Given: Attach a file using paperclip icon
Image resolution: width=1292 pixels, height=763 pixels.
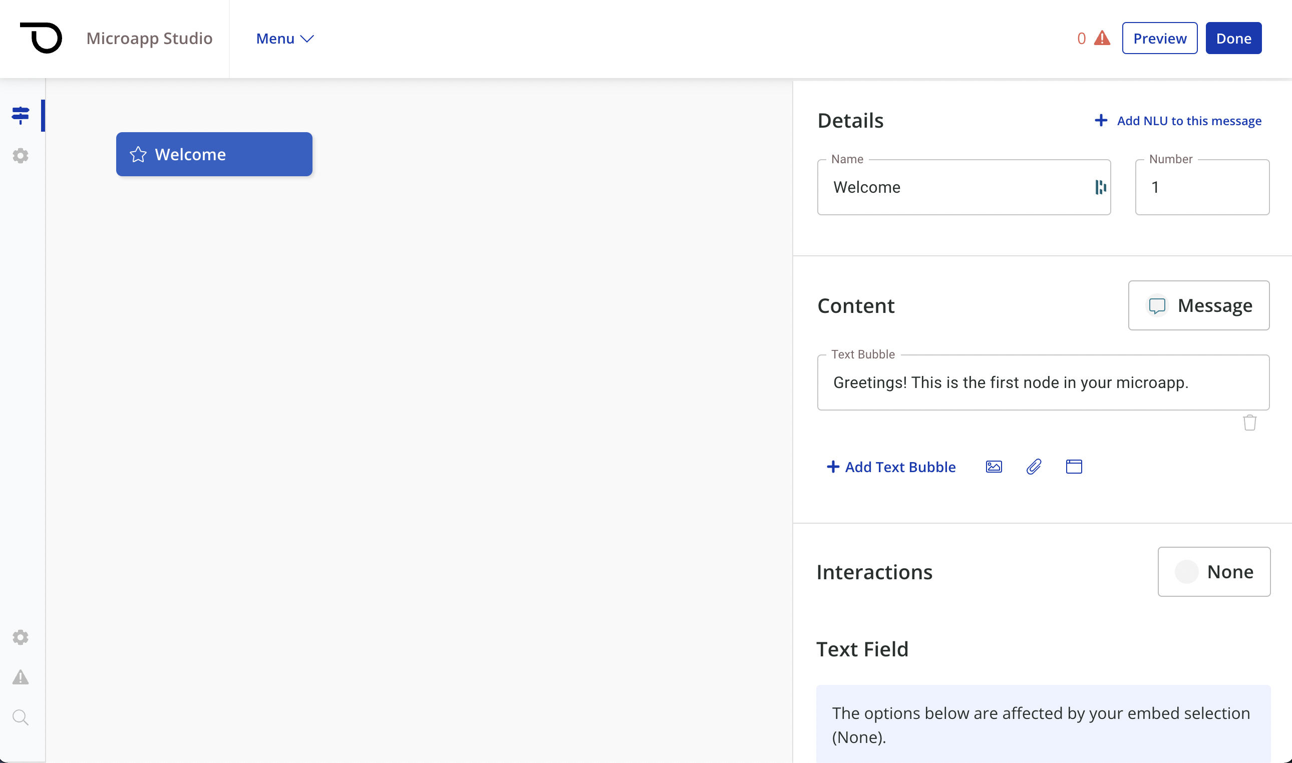Looking at the screenshot, I should coord(1034,467).
